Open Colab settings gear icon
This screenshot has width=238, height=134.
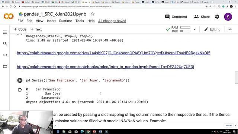pos(217,17)
